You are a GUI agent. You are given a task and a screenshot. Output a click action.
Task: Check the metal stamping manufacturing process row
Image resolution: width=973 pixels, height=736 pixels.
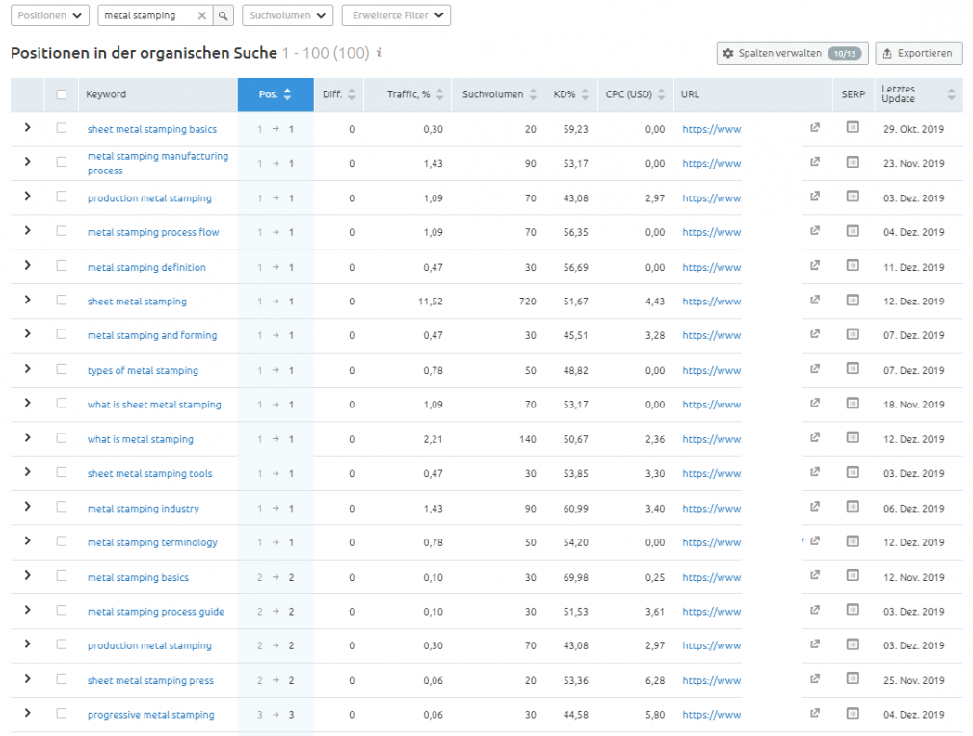pos(61,162)
